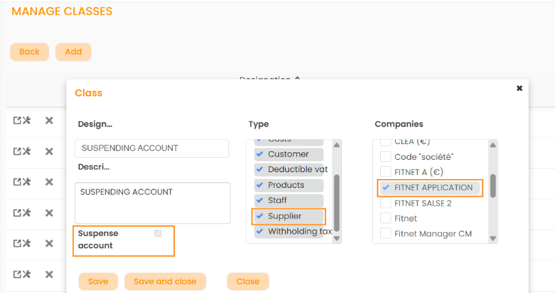Click the edit icon in the first row
The width and height of the screenshot is (558, 302).
(x=22, y=120)
